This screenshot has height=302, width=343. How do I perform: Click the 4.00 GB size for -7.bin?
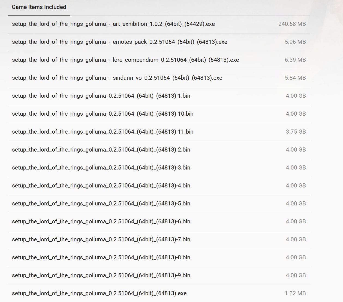tap(296, 239)
